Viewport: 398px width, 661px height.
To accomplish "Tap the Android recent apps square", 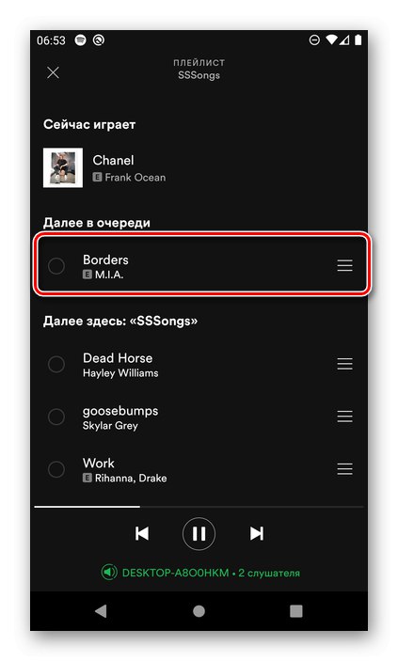I will click(x=296, y=611).
